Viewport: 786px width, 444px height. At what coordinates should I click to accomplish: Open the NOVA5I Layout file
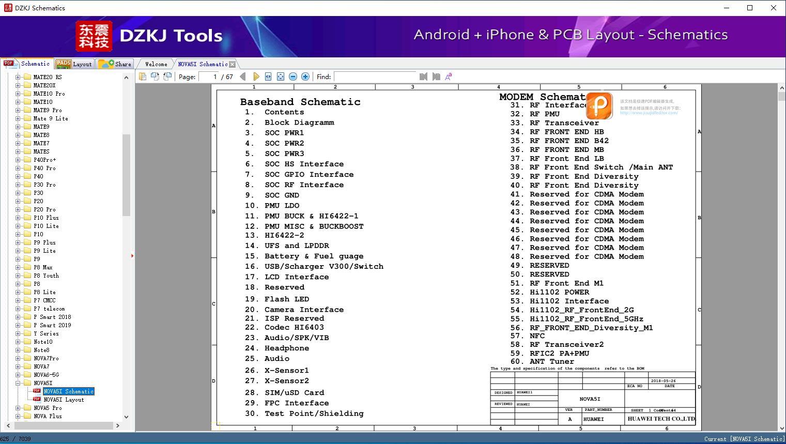[x=64, y=400]
